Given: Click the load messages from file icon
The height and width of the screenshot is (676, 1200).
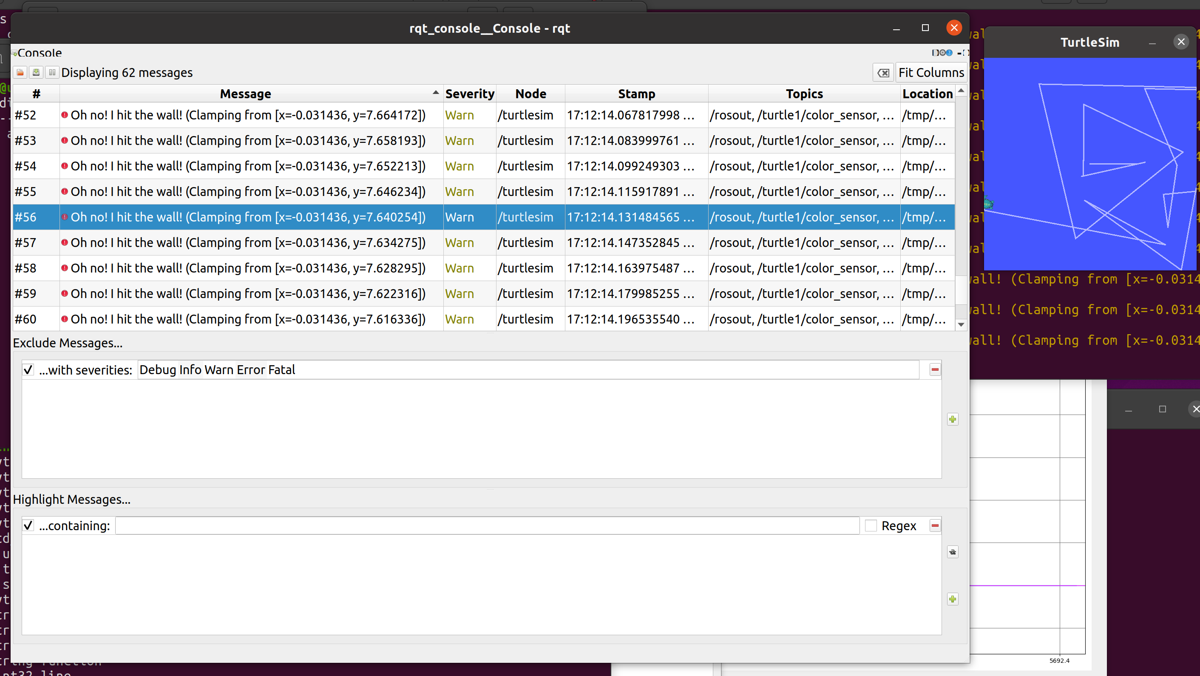Looking at the screenshot, I should [20, 73].
